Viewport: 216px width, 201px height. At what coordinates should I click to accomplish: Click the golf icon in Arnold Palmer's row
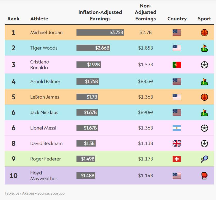(204, 82)
